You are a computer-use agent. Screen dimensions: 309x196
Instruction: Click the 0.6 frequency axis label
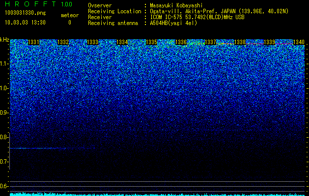click(x=4, y=186)
